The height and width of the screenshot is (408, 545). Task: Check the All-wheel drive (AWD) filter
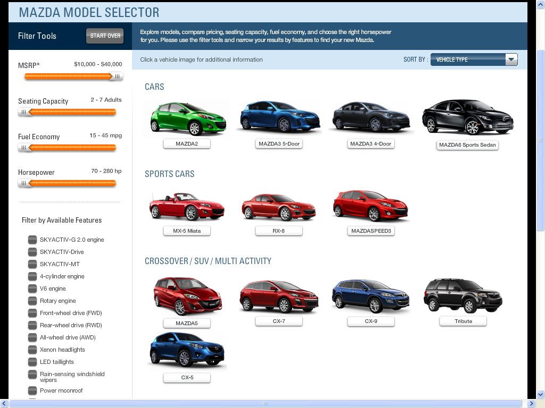(32, 337)
